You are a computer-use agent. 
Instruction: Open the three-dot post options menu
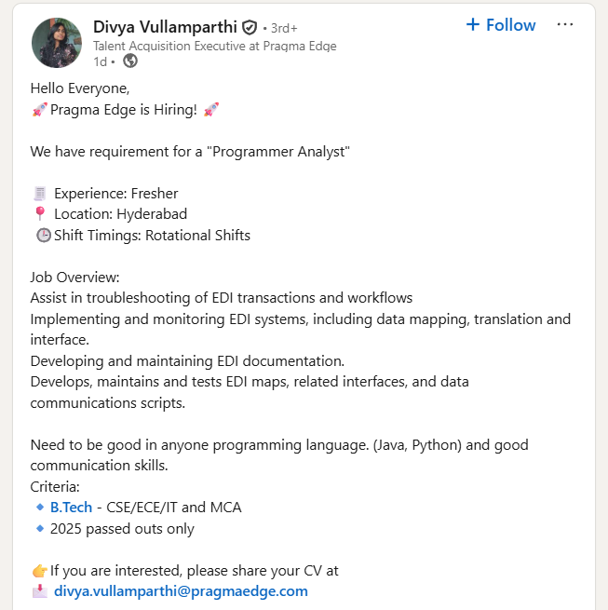pyautogui.click(x=565, y=24)
